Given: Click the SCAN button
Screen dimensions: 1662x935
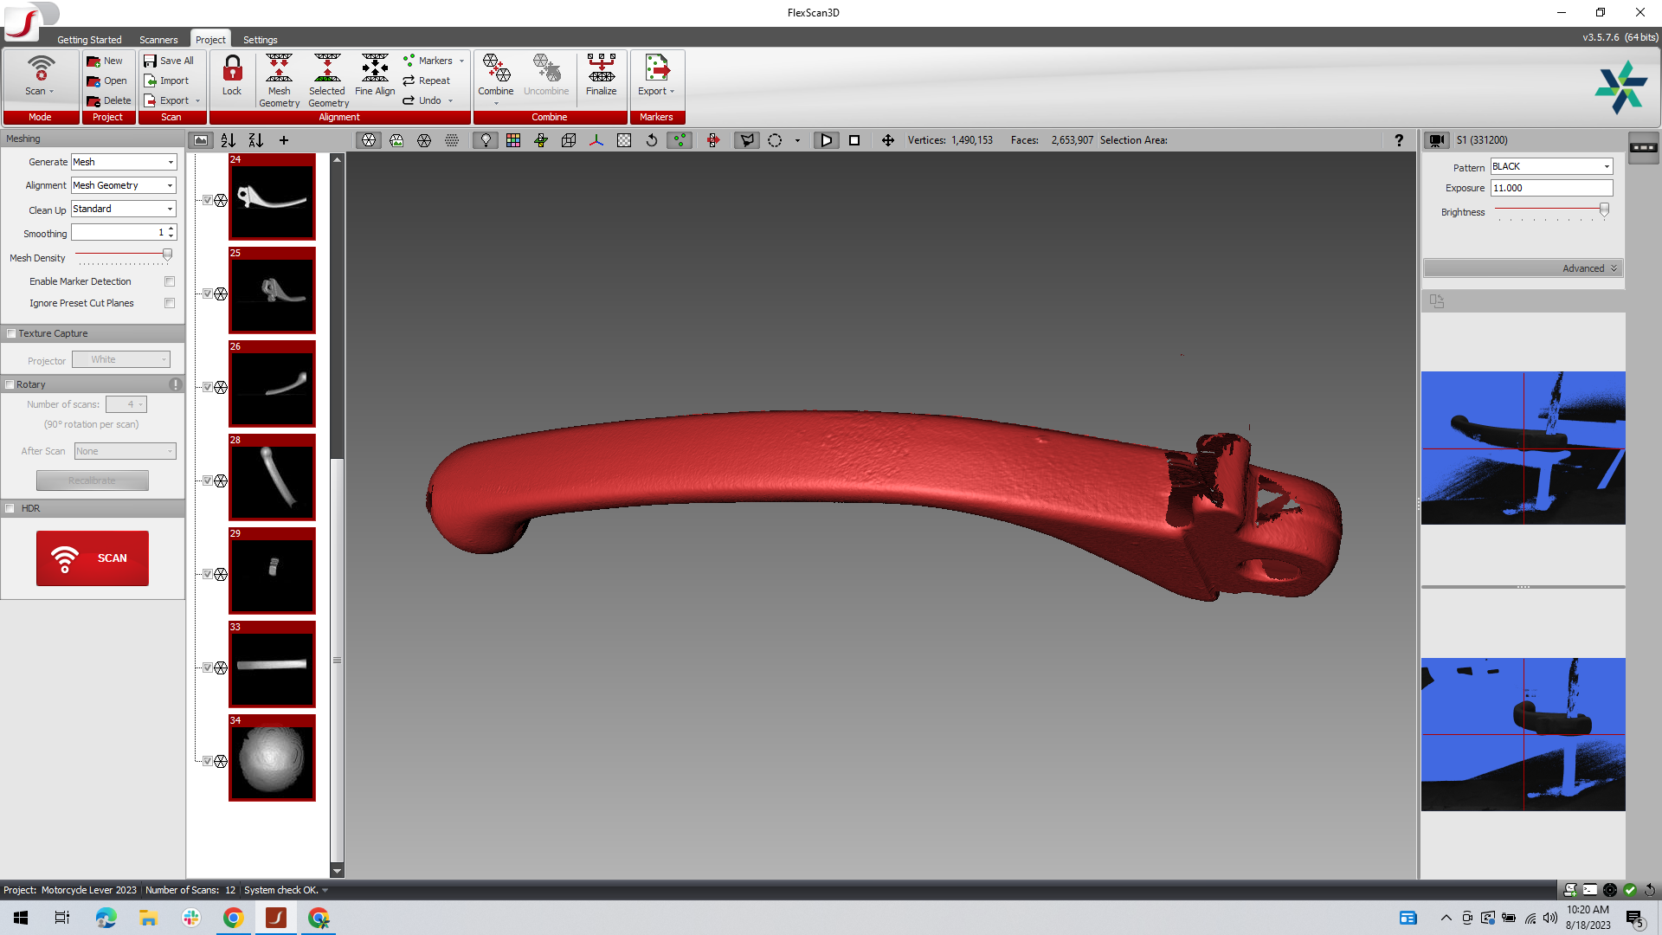Looking at the screenshot, I should 93,558.
